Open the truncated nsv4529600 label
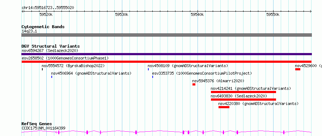This screenshot has width=322, height=136. pos(309,66)
